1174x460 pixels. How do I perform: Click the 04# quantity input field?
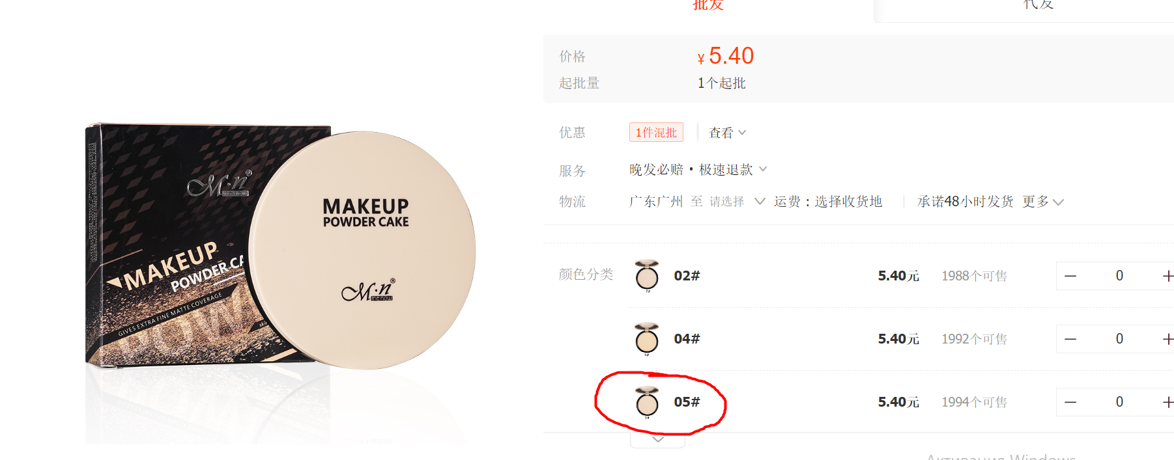1119,339
